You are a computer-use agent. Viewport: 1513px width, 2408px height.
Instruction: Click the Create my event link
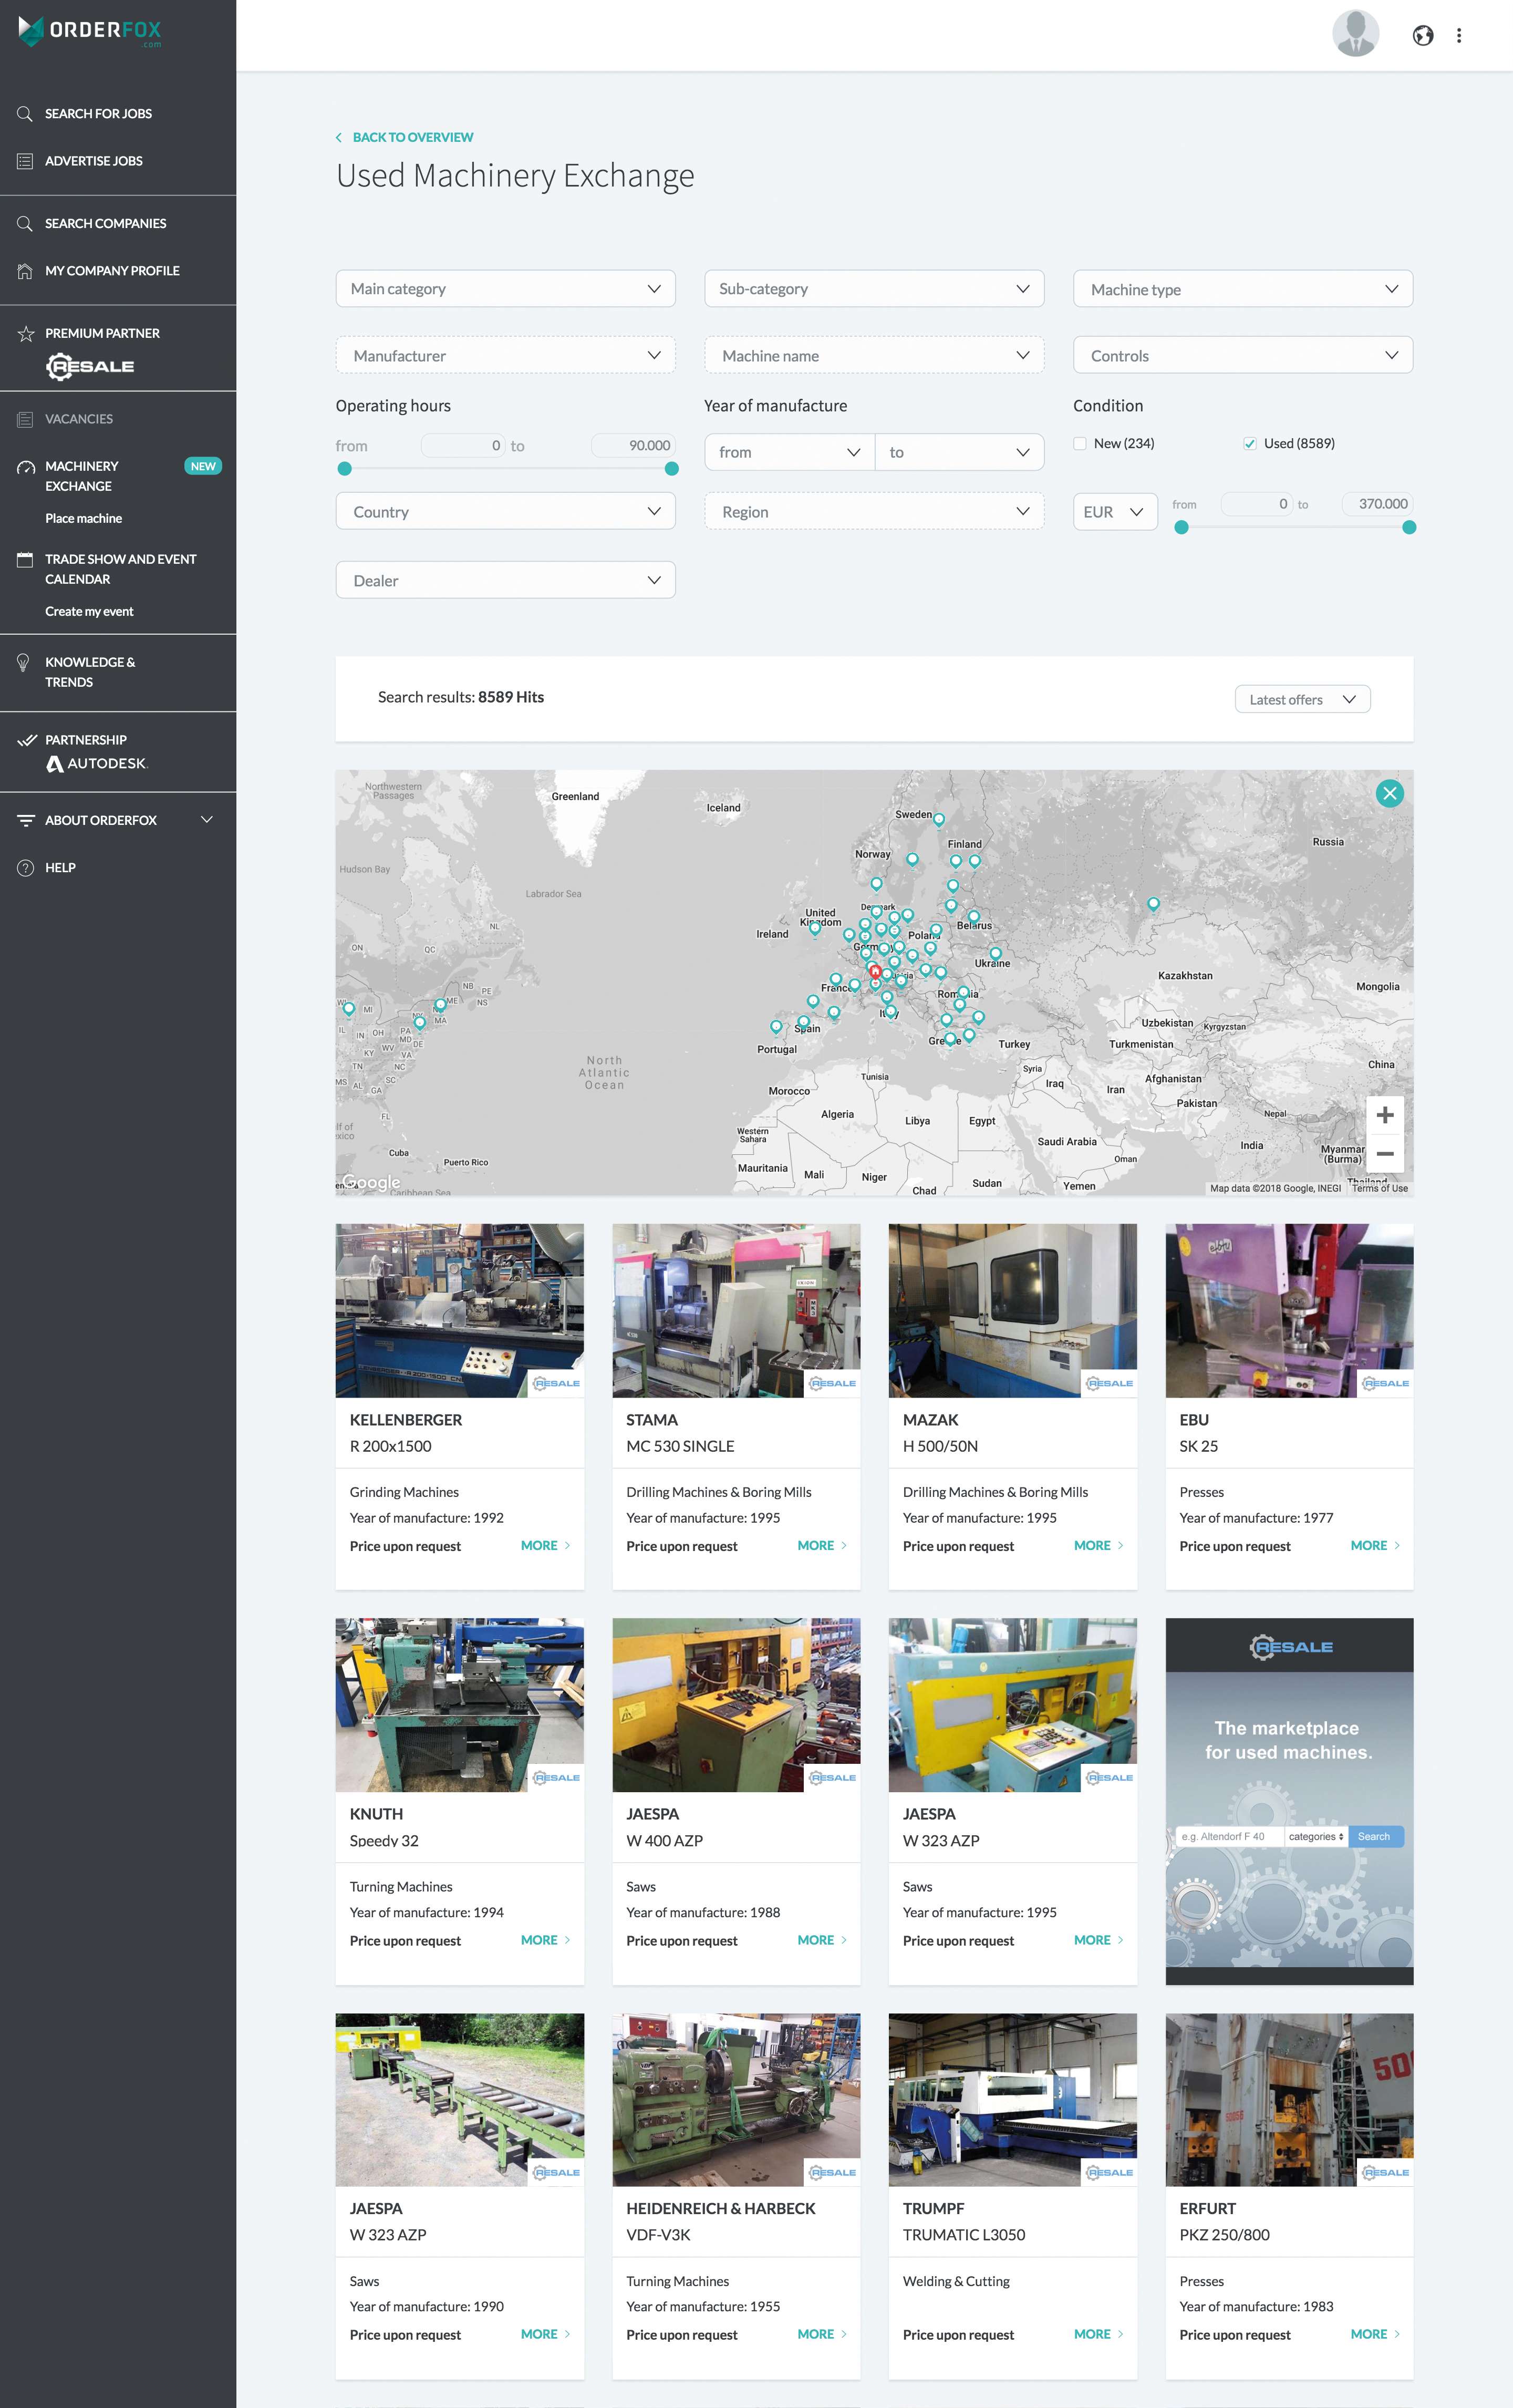(89, 612)
